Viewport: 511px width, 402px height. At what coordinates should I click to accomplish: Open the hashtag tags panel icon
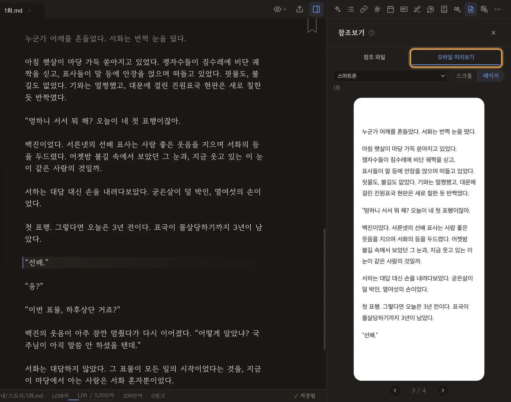377,9
